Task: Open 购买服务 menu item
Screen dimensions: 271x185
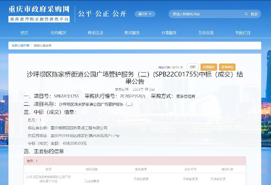Action: 132,33
